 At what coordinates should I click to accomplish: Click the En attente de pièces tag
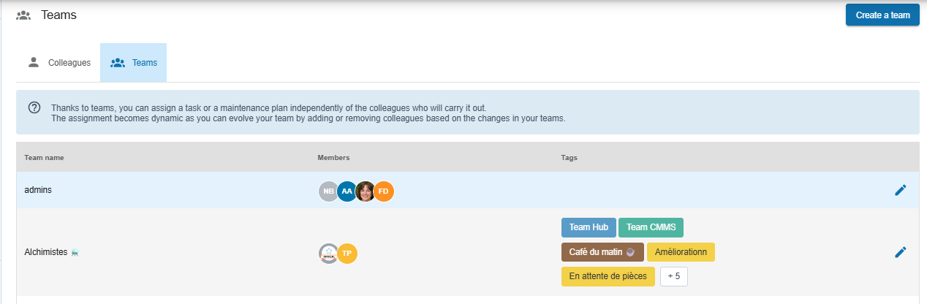pyautogui.click(x=608, y=276)
